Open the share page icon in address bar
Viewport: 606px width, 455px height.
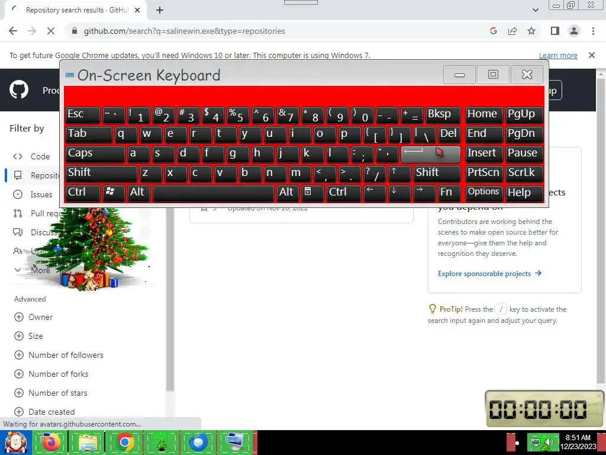click(x=512, y=31)
